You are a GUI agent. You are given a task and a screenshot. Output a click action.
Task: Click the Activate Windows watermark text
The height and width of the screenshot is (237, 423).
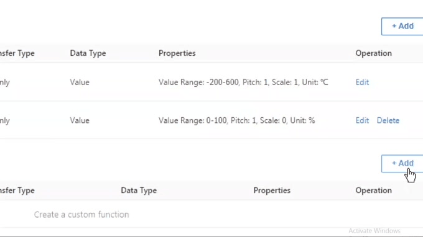click(x=374, y=231)
